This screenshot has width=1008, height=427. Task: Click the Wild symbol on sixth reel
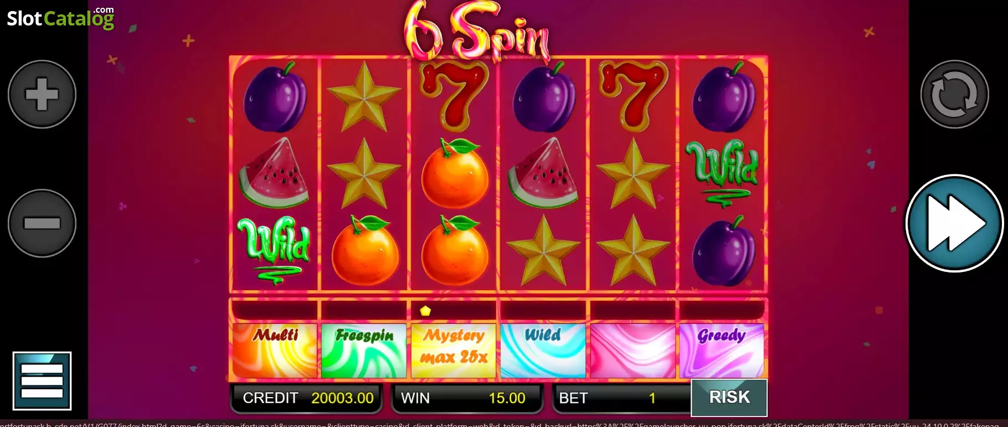pyautogui.click(x=722, y=173)
